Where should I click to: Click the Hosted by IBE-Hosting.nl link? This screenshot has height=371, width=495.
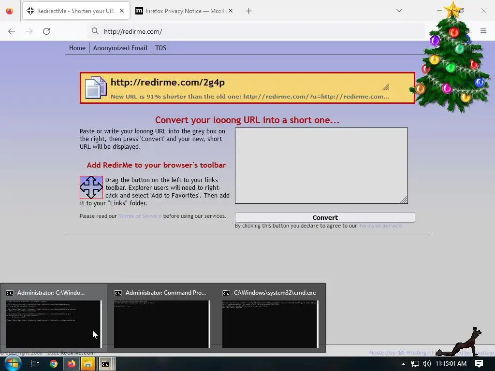click(401, 353)
